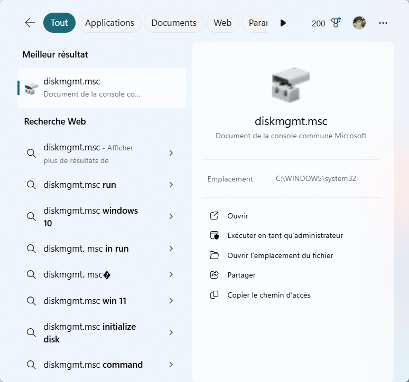Switch to the Applications filter tab
This screenshot has height=382, width=409.
pos(109,23)
